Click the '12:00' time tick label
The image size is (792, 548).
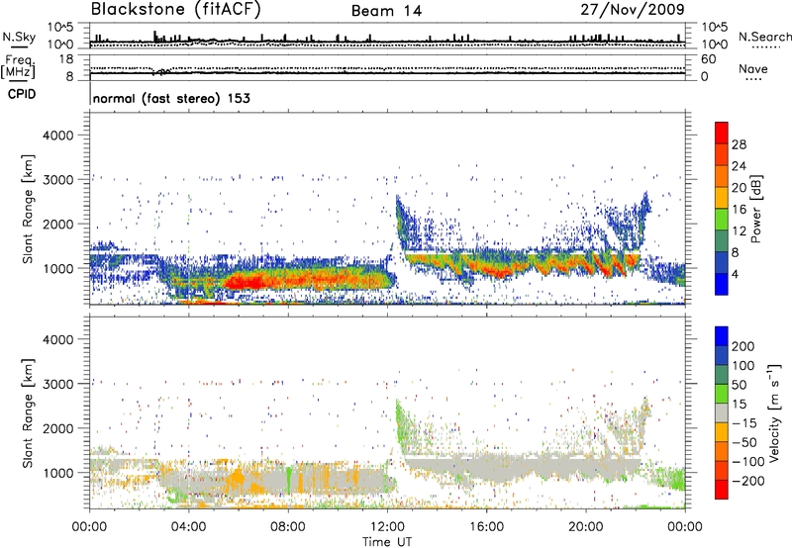(387, 527)
